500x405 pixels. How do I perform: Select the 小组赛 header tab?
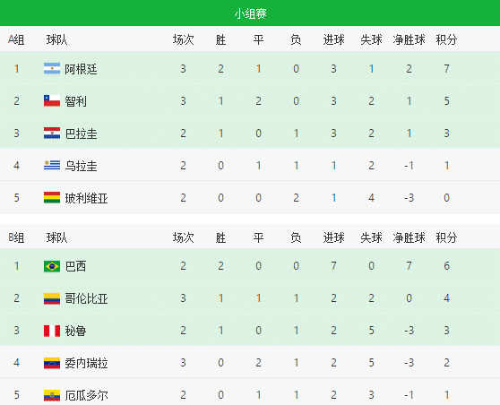coord(250,13)
